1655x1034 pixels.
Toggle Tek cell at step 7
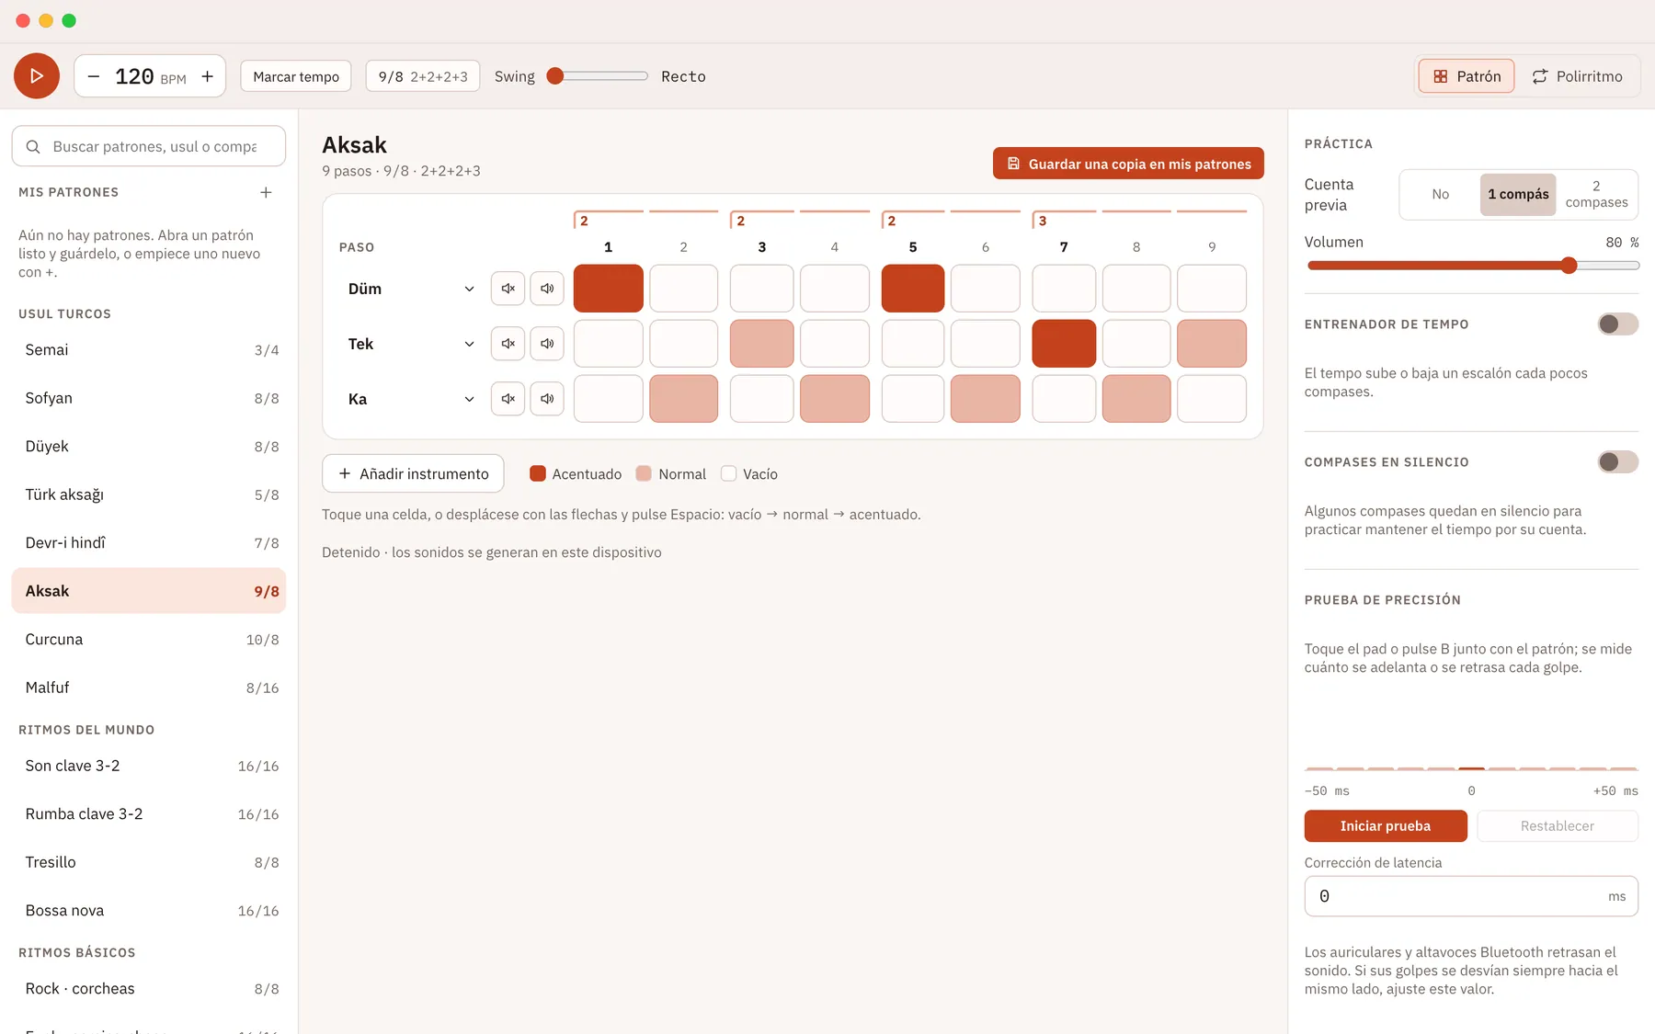pos(1064,344)
